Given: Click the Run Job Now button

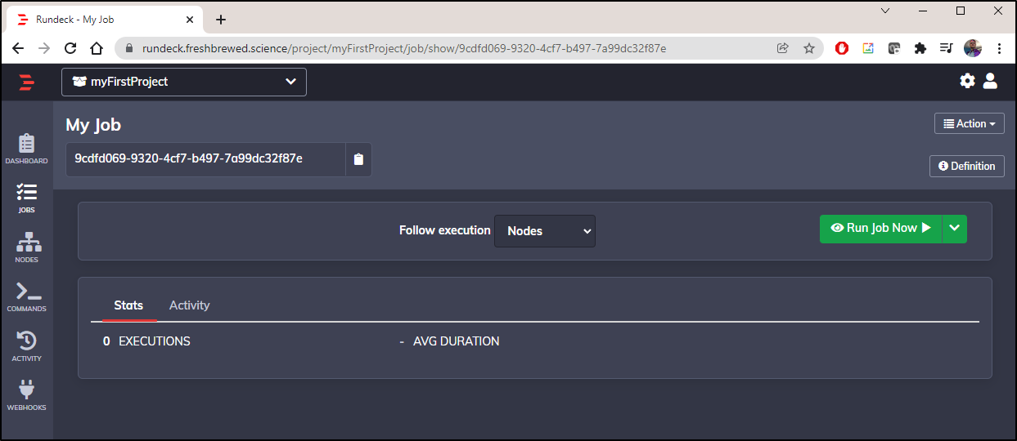Looking at the screenshot, I should (x=881, y=228).
